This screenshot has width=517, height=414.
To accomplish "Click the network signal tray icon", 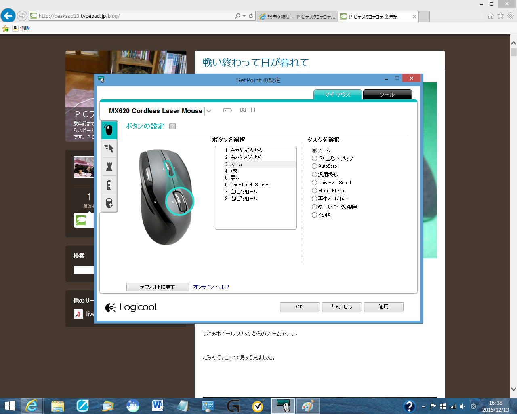I will point(453,406).
